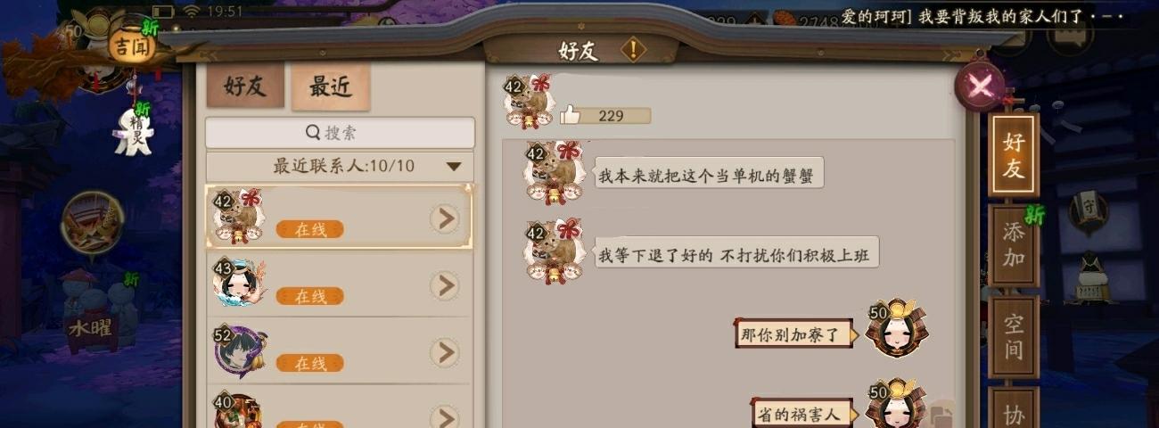Open arrow for the level 52 contact

click(444, 353)
